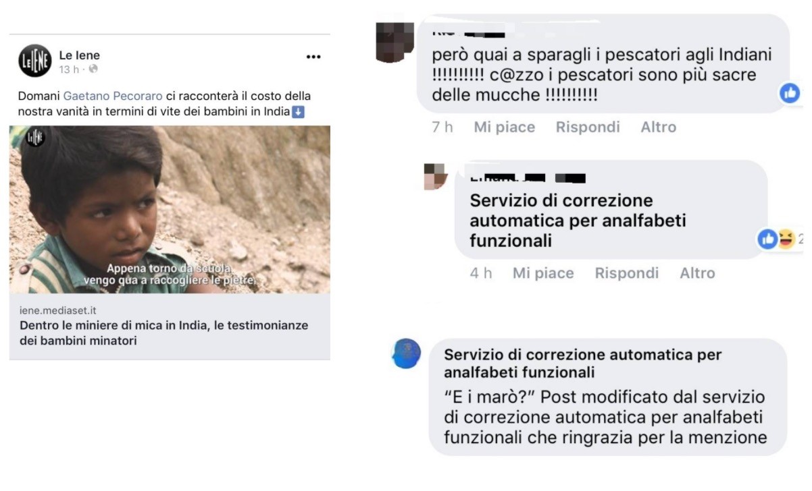This screenshot has width=812, height=491.
Task: Click the blue avatar of the Servizio page
Action: [x=406, y=354]
